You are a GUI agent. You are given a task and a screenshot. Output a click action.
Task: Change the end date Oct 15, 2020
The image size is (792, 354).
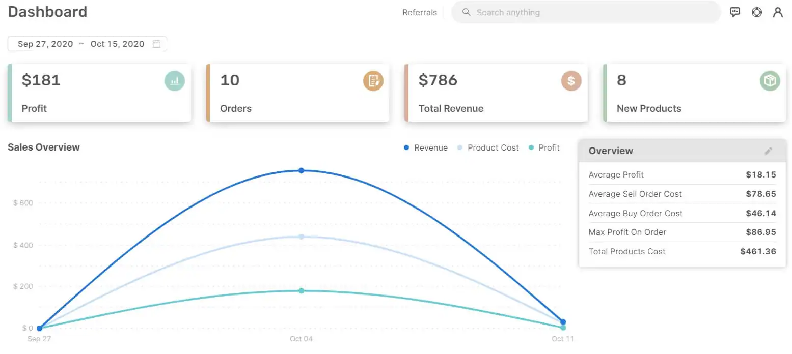[x=117, y=44]
